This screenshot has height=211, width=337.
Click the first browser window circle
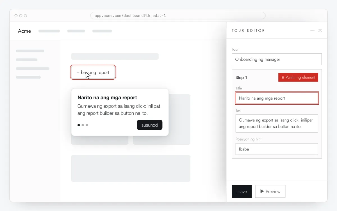tap(16, 16)
